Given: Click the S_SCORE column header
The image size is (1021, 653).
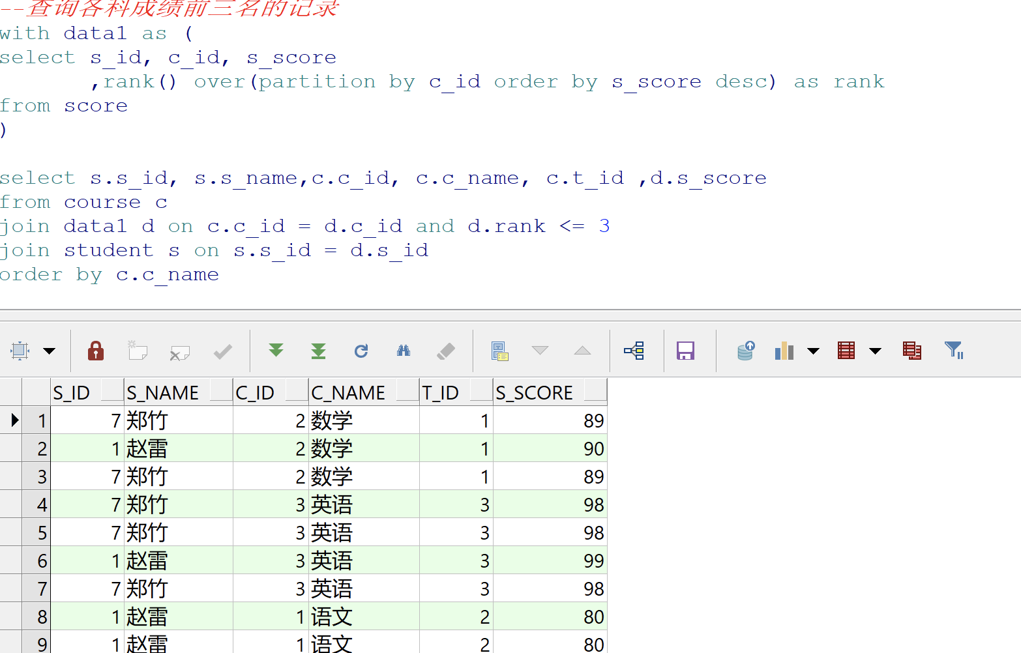Looking at the screenshot, I should pos(550,392).
